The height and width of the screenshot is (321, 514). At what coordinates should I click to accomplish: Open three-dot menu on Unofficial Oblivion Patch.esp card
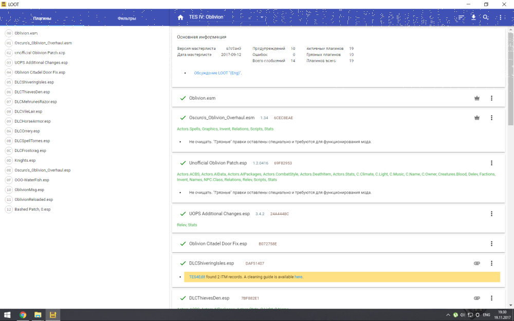(x=491, y=163)
